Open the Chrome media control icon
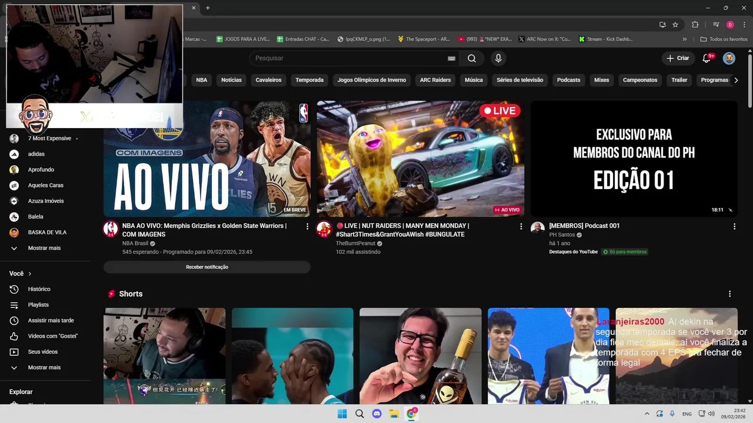This screenshot has width=753, height=423. [x=716, y=25]
